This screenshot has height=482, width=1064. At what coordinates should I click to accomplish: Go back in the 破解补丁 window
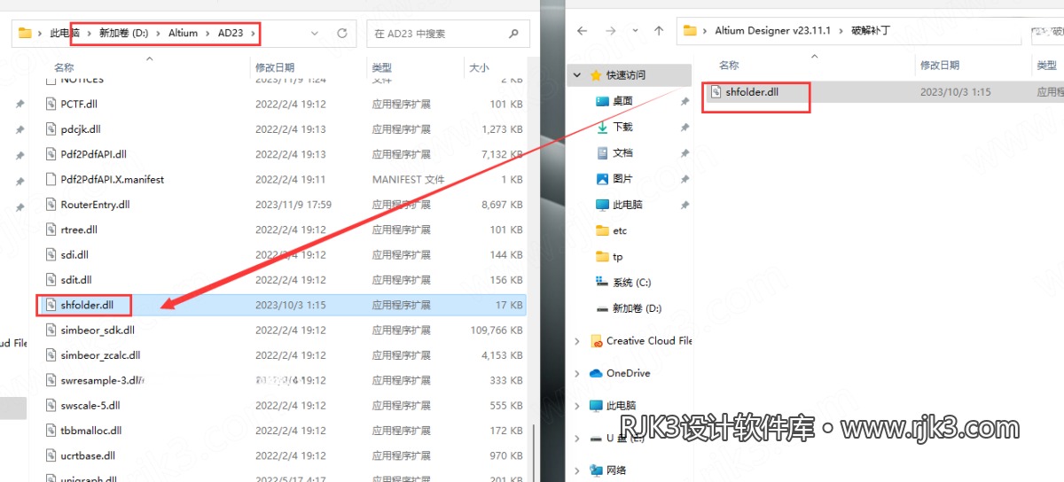coord(583,30)
